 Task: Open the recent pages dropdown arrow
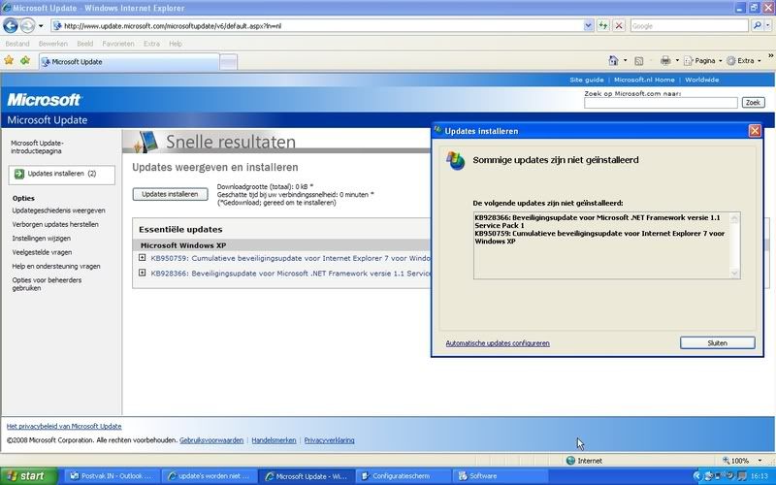click(41, 26)
